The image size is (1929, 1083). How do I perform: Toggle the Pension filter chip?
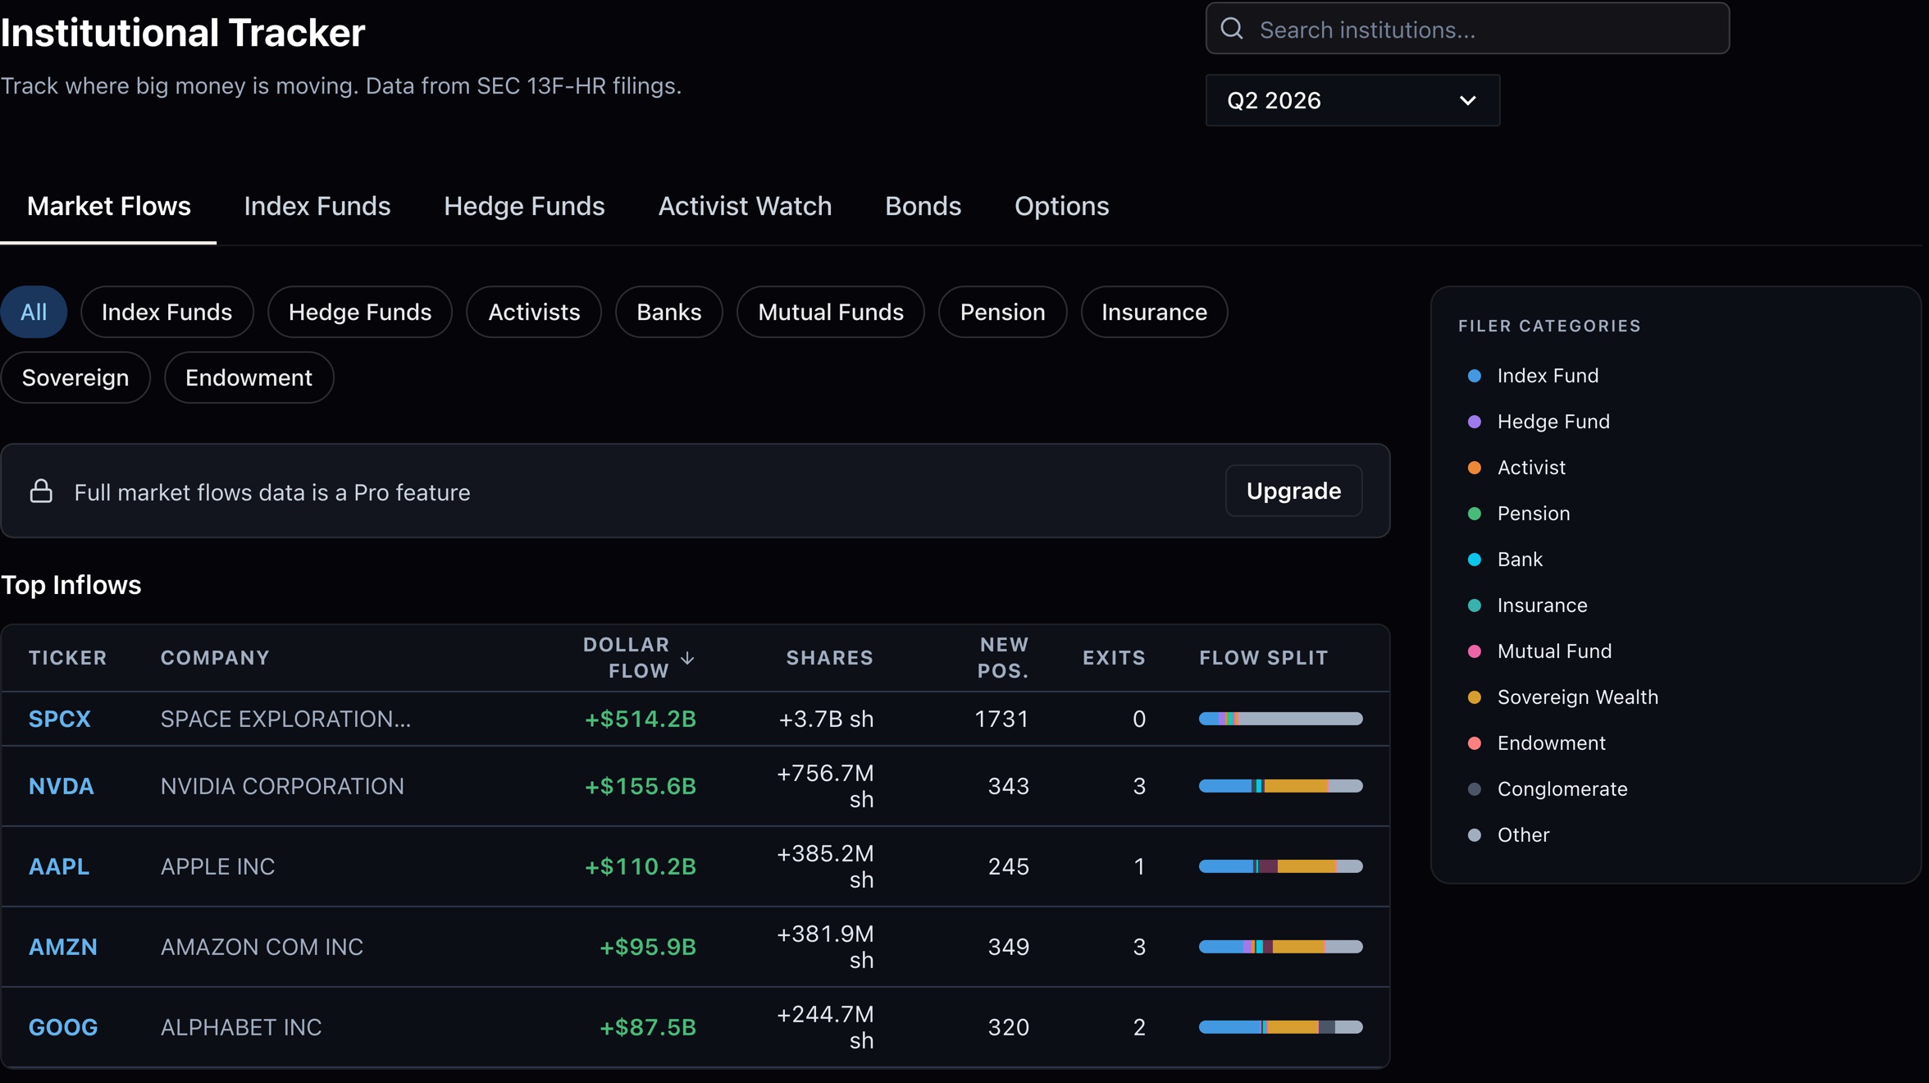point(1002,312)
